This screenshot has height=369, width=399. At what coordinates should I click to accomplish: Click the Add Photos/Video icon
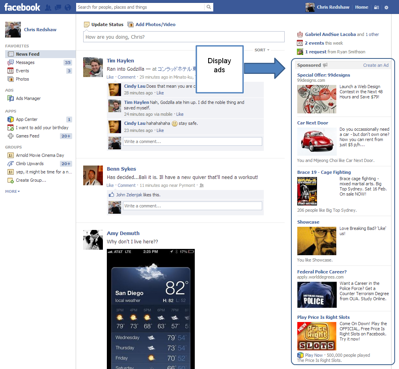coord(131,24)
